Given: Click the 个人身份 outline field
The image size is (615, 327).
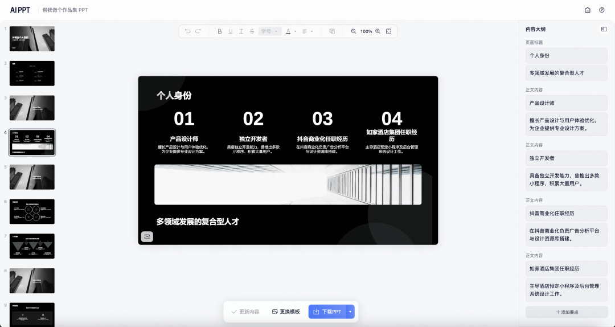Looking at the screenshot, I should point(567,56).
